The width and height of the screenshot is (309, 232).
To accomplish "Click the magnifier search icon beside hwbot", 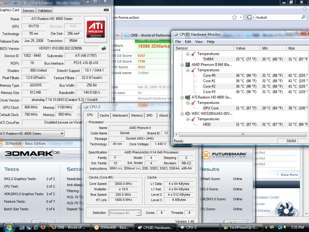I will click(303, 17).
